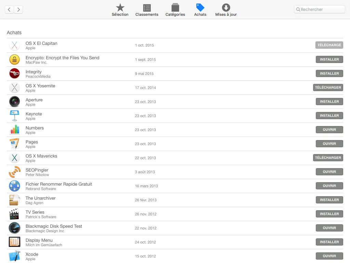Open Pages with OUVRIR button
Screen dimensions: 350x263
click(329, 144)
